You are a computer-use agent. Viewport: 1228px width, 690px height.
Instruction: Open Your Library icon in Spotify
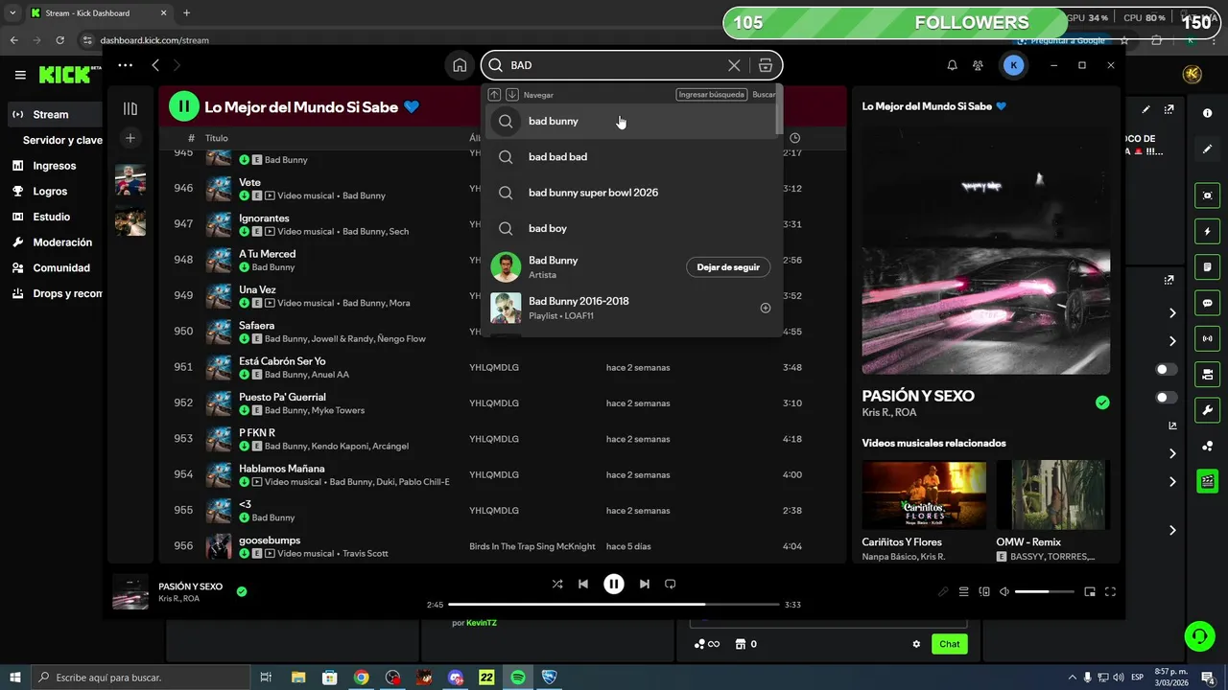tap(130, 108)
